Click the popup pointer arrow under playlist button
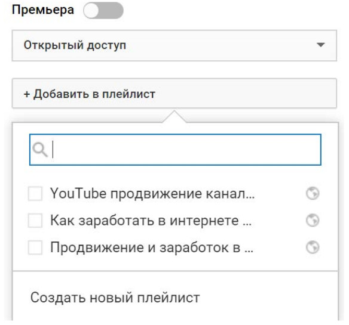Screen dimensions: 349x325 click(x=174, y=116)
